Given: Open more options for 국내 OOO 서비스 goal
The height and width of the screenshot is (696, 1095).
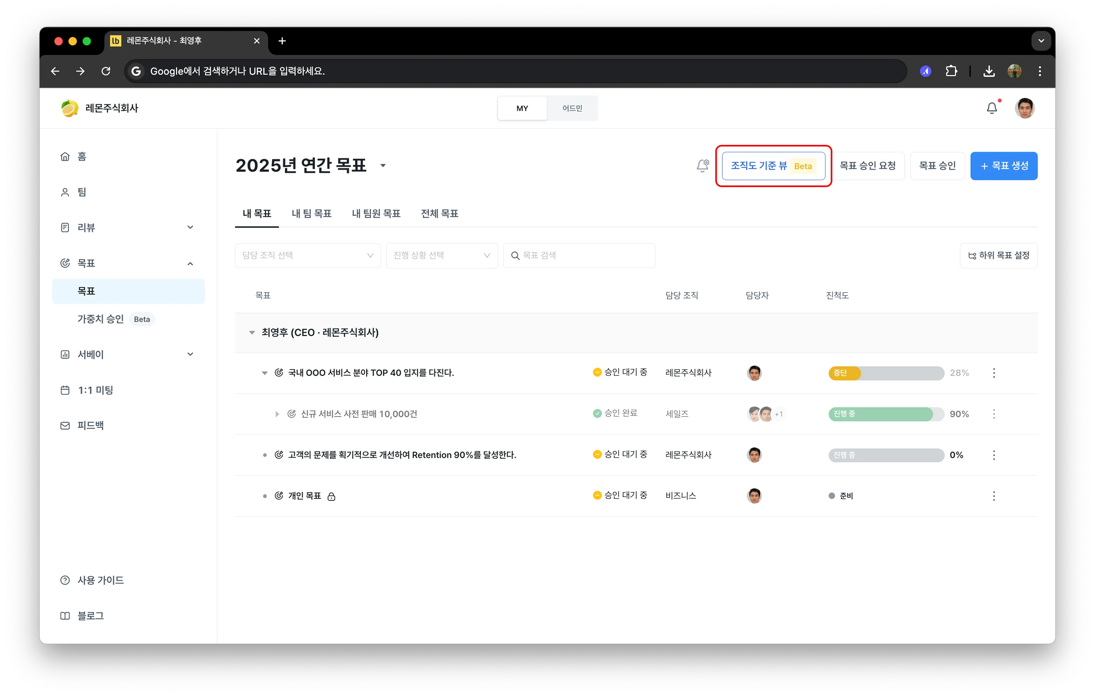Looking at the screenshot, I should click(x=993, y=373).
